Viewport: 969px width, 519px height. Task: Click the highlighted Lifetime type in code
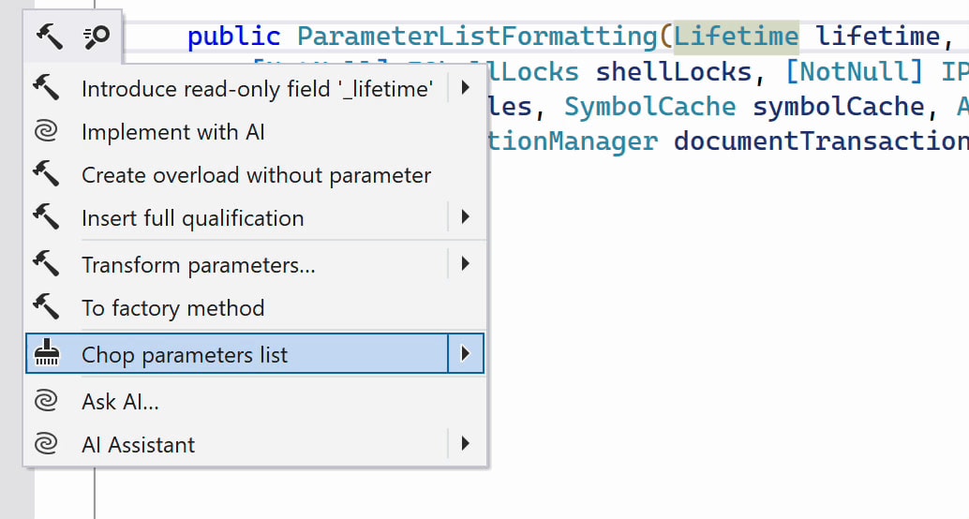(736, 37)
